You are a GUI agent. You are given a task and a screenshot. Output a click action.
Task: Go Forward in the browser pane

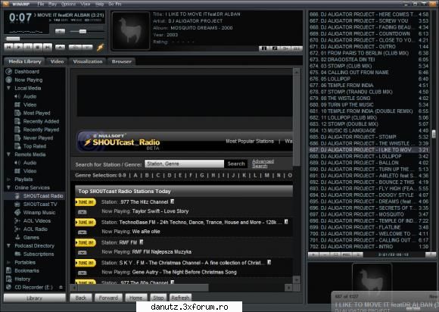point(108,298)
